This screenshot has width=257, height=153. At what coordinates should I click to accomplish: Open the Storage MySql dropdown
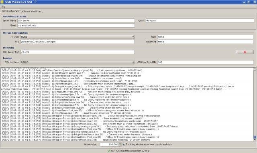(78, 37)
